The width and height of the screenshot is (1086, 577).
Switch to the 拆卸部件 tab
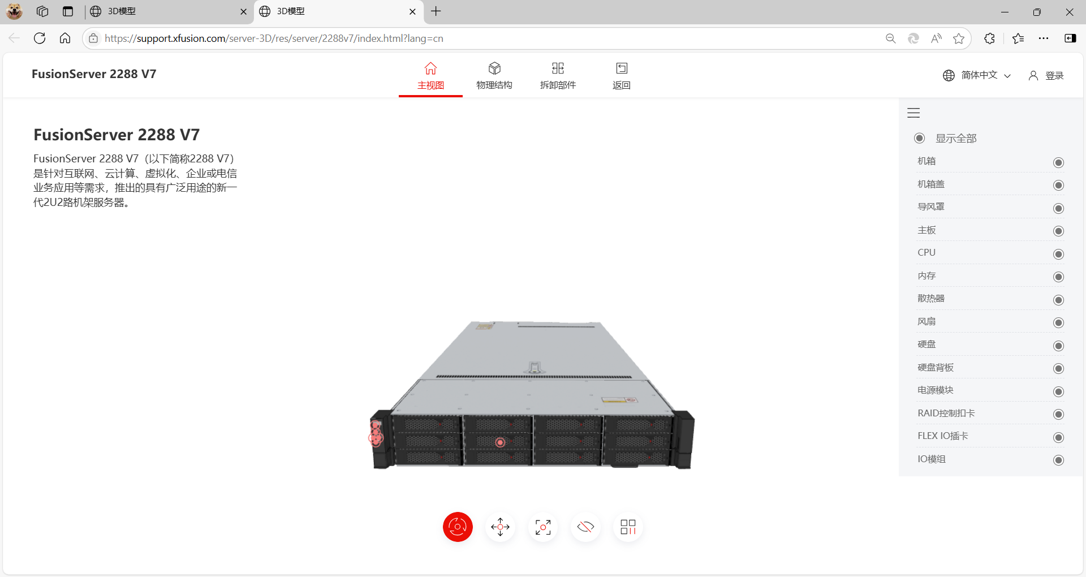[x=558, y=76]
